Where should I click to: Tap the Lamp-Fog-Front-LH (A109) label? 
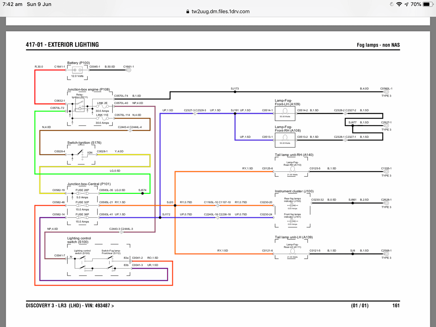click(x=287, y=102)
